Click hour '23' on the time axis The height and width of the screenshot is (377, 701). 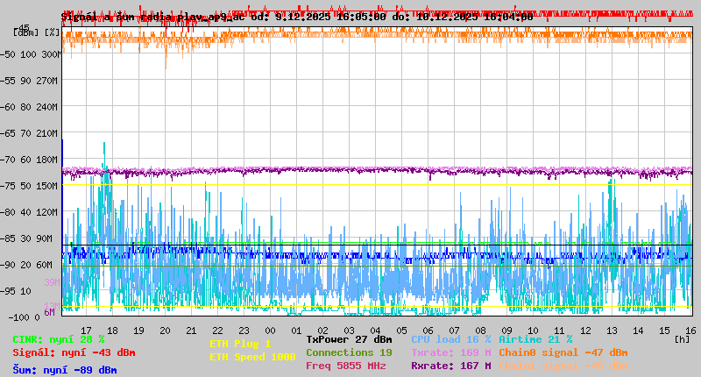pos(244,331)
